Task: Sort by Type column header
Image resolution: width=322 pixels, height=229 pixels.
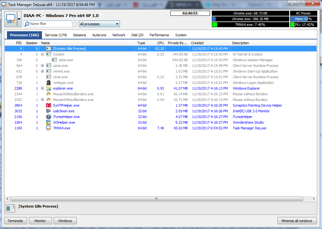Action: pos(141,43)
